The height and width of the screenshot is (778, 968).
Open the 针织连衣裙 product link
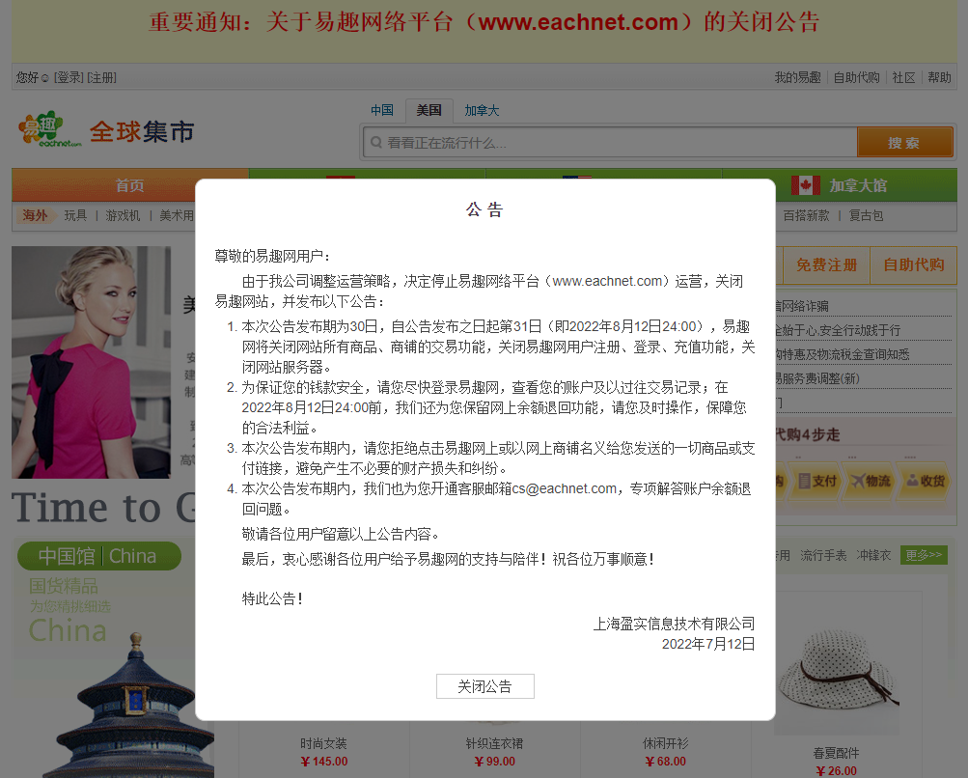point(494,743)
